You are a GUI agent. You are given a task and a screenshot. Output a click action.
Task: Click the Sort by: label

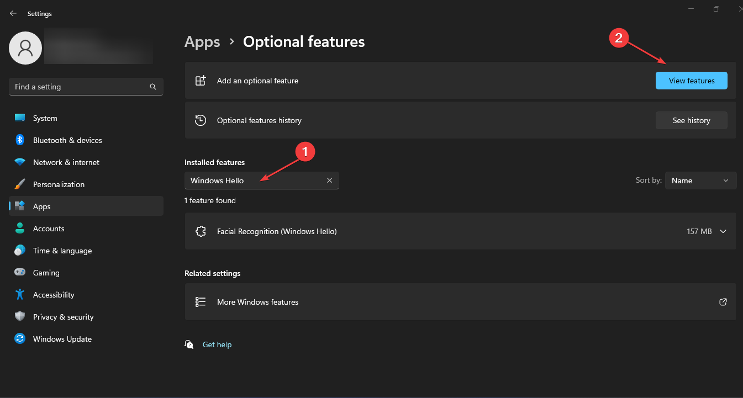tap(649, 181)
